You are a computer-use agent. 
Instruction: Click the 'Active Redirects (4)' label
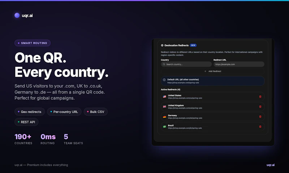pos(171,90)
